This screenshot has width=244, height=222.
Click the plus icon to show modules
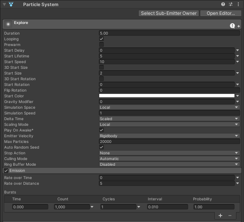(x=239, y=26)
